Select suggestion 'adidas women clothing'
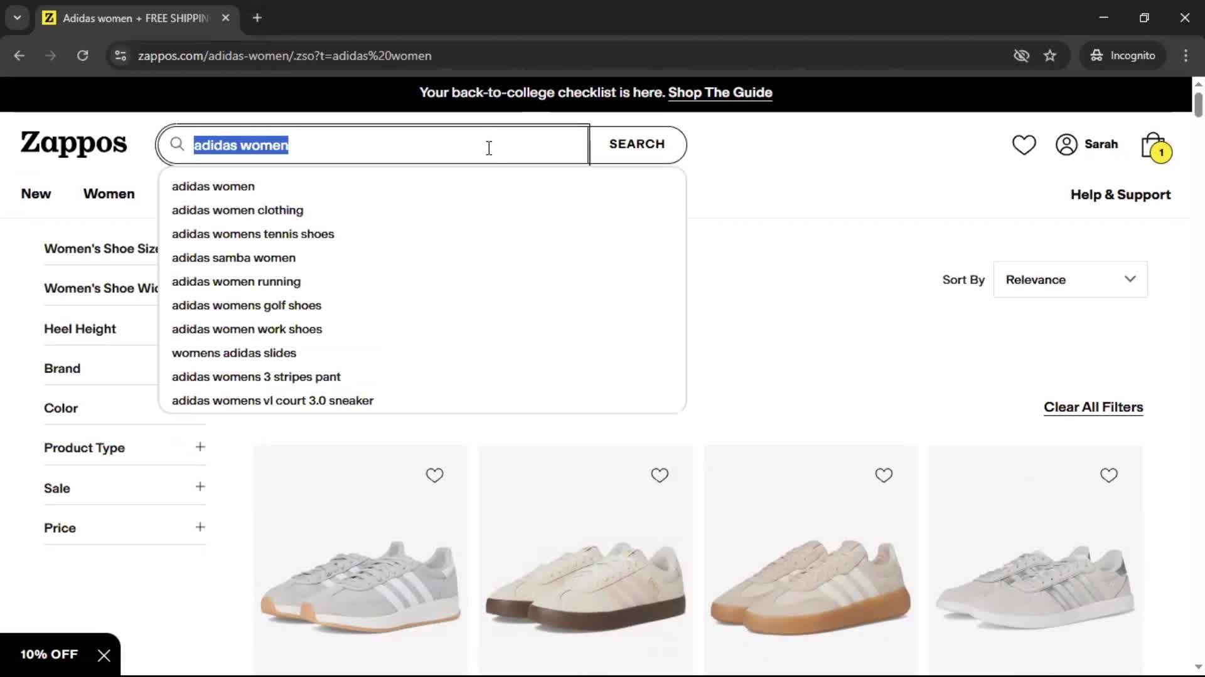1205x677 pixels. coord(422,211)
